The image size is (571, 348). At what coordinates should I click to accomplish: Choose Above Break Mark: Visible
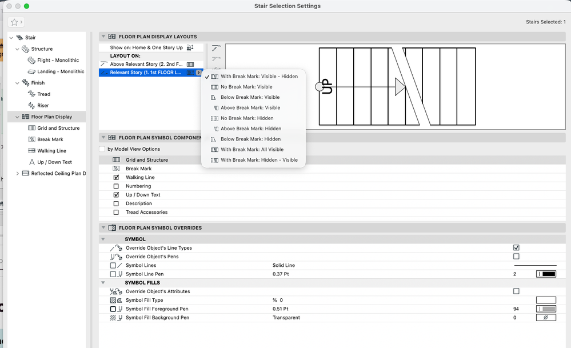pyautogui.click(x=253, y=108)
